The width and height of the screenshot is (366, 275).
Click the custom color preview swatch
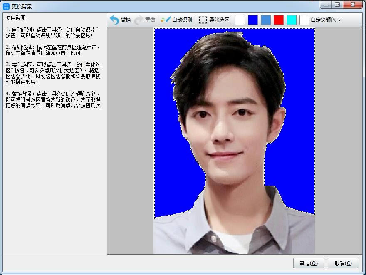304,20
